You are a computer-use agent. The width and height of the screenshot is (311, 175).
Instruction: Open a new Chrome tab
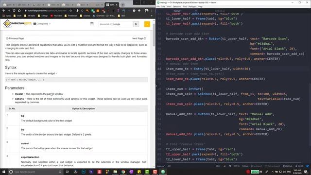[123, 4]
